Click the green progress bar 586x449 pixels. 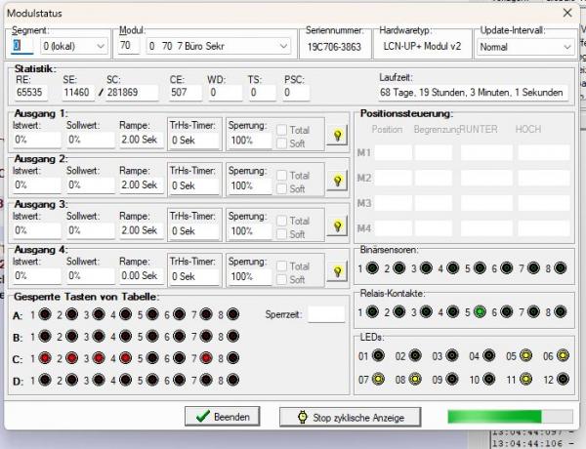coord(494,417)
